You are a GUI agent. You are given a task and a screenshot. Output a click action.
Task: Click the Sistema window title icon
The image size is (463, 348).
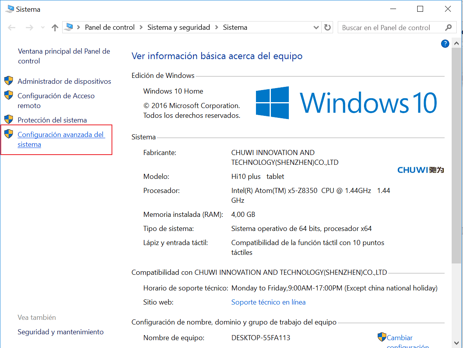click(x=10, y=9)
